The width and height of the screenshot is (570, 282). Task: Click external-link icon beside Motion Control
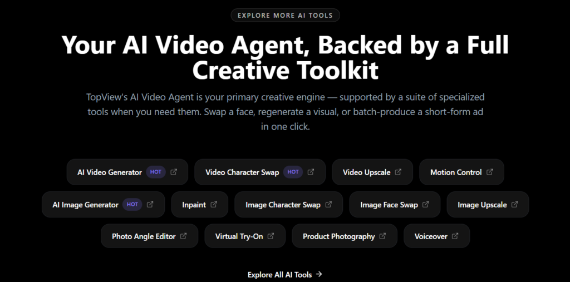point(490,172)
